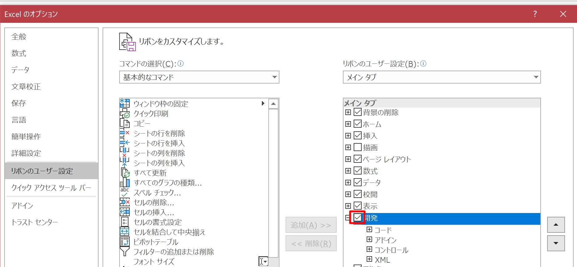
Task: Open the アドイン options category
Action: pos(51,206)
